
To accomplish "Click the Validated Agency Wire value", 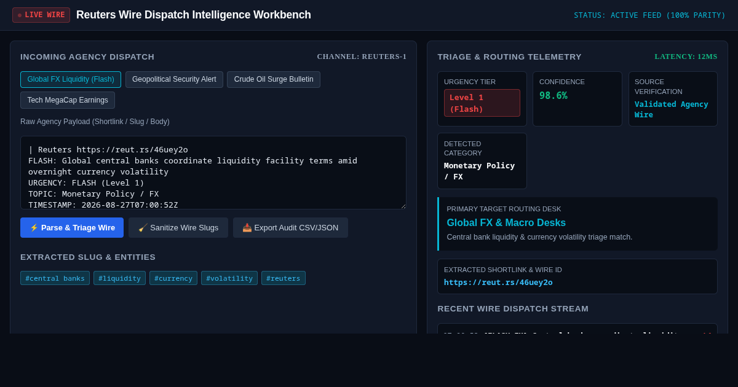I will tap(672, 109).
